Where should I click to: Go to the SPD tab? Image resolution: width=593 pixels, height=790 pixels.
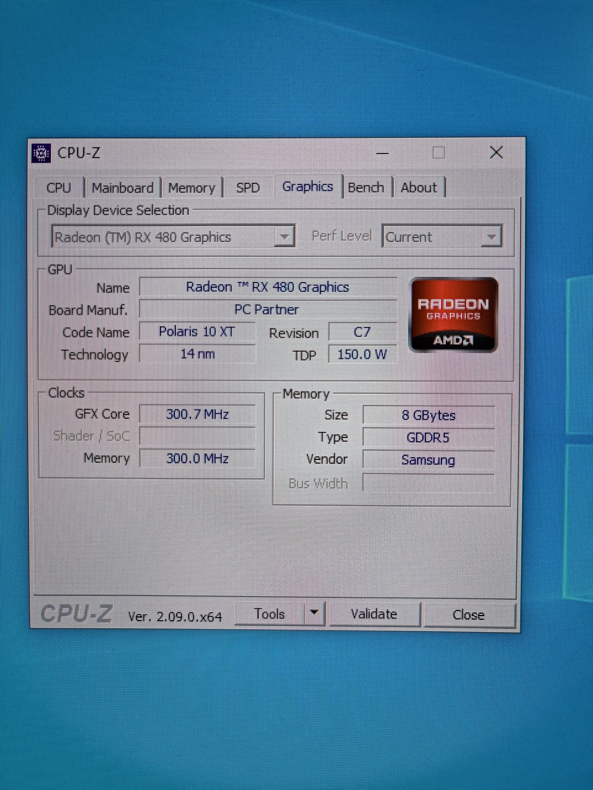tap(248, 188)
